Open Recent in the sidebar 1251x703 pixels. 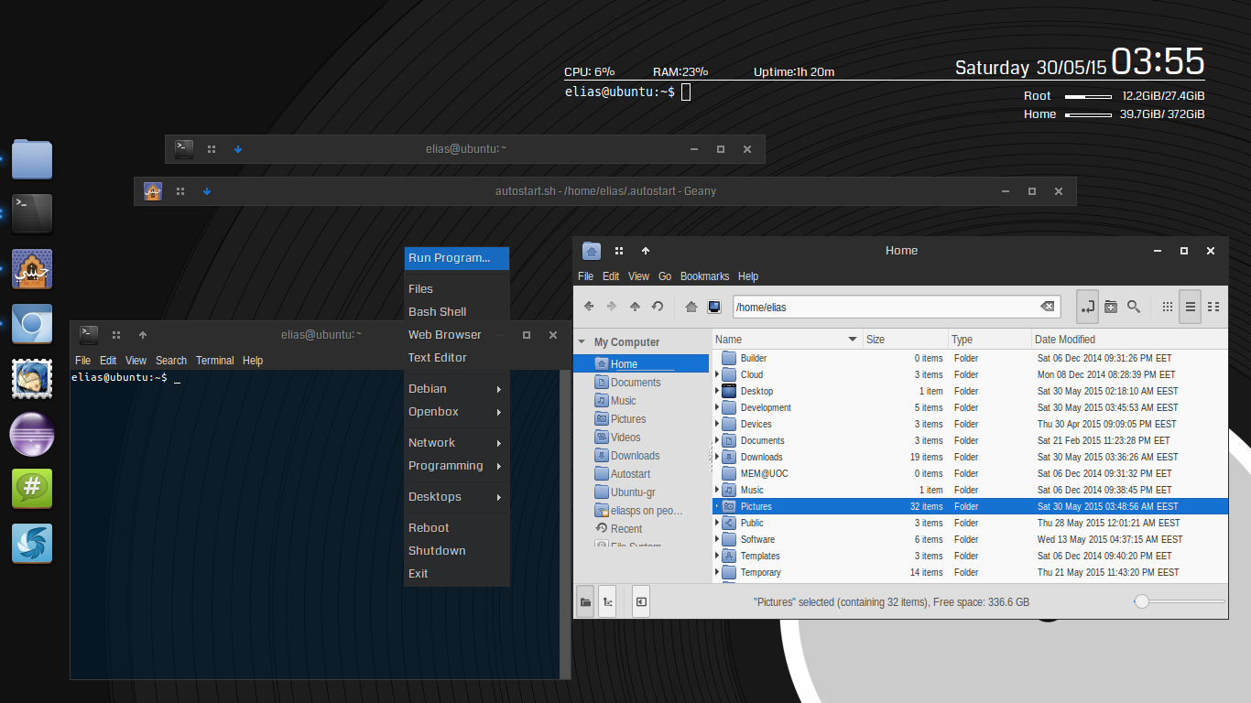(x=626, y=529)
